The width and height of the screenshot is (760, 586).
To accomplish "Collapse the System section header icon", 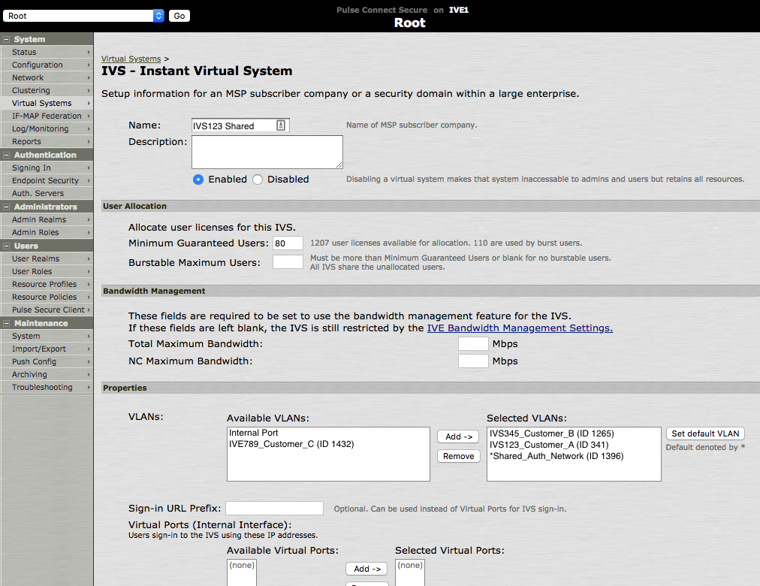I will point(7,39).
